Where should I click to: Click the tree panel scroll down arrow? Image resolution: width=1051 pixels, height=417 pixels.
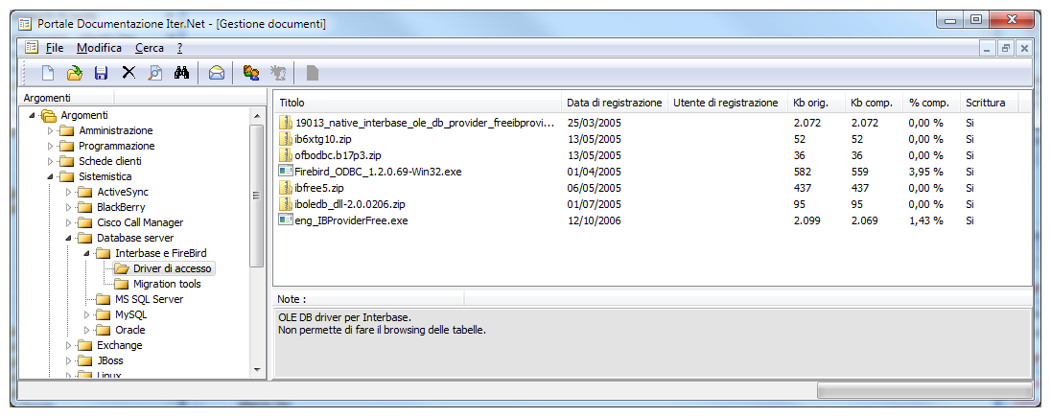pyautogui.click(x=257, y=369)
